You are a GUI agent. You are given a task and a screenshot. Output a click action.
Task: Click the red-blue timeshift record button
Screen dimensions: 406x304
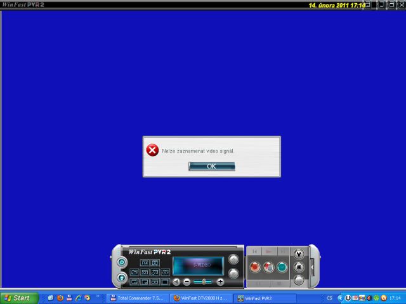[x=268, y=267]
